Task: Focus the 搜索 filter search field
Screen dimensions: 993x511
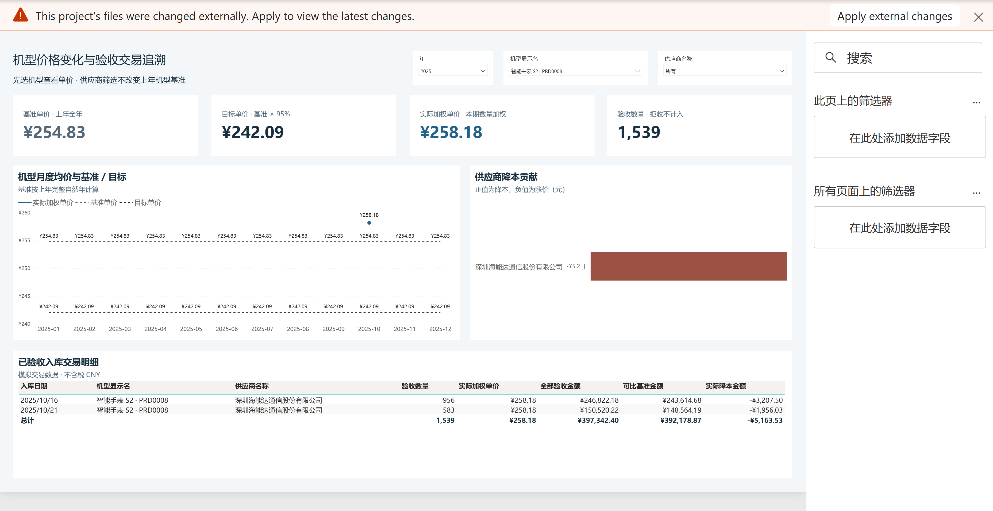Action: click(x=898, y=58)
